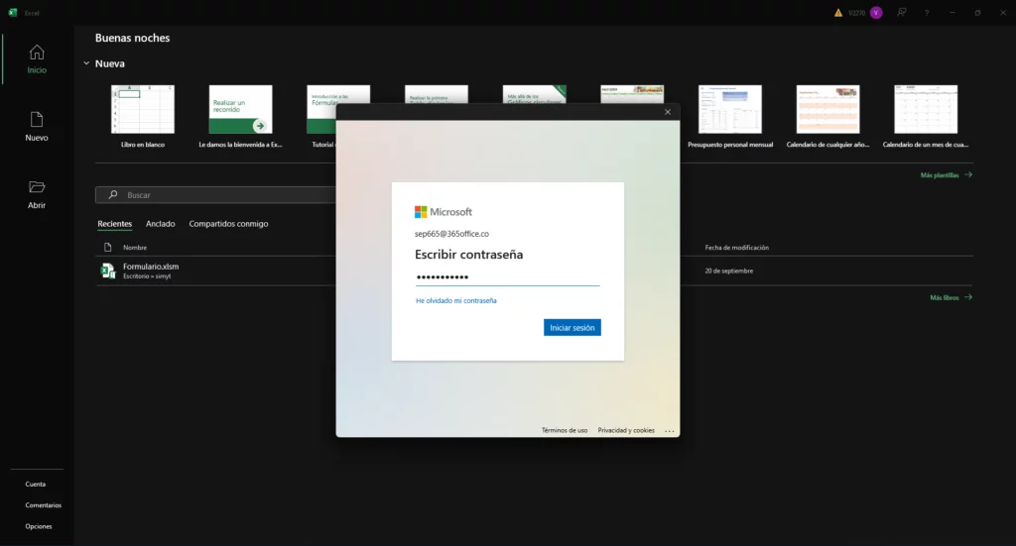The width and height of the screenshot is (1016, 546).
Task: Open Términos de uso link
Action: 565,430
